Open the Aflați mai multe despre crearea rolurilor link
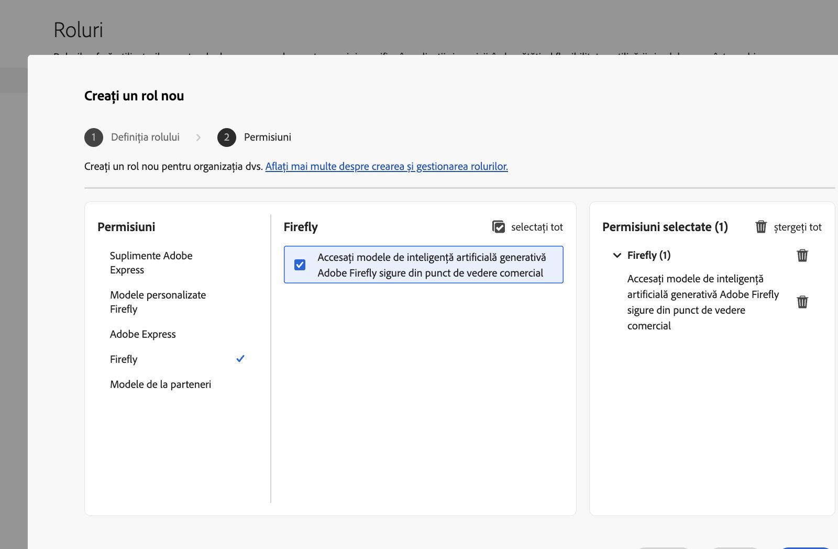 (x=387, y=166)
